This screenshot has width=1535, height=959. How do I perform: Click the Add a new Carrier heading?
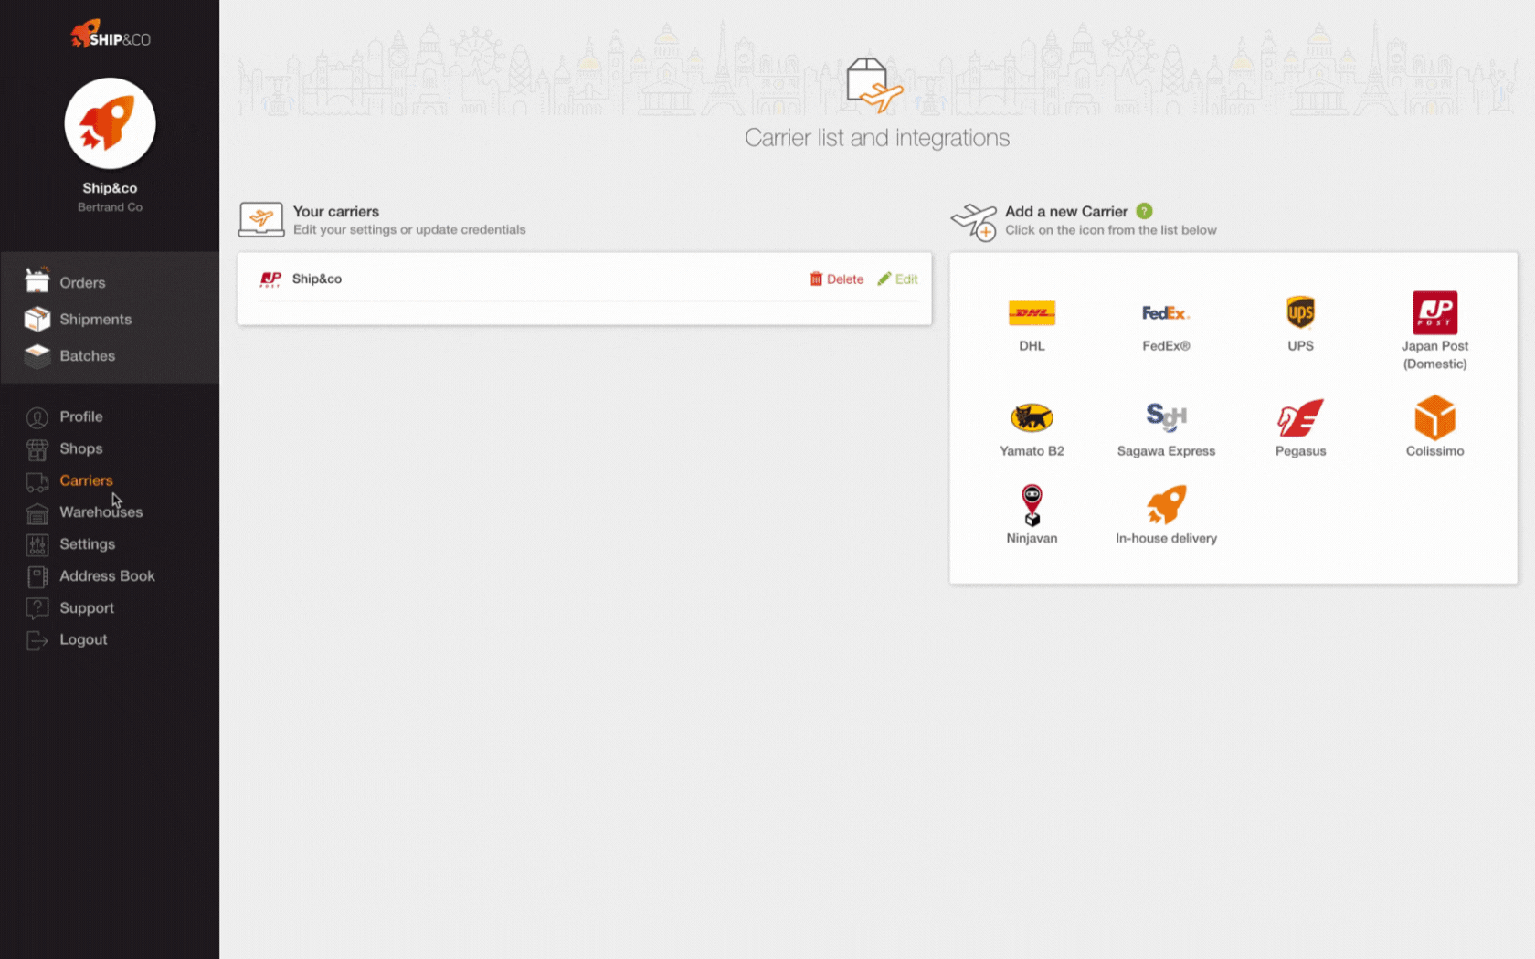pyautogui.click(x=1066, y=211)
